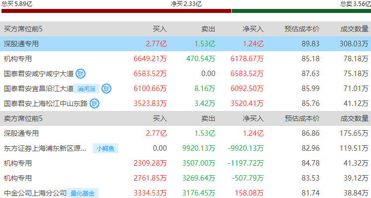This screenshot has width=371, height=198.
Task: Click the 175.65万 volume value
Action: [x=354, y=133]
